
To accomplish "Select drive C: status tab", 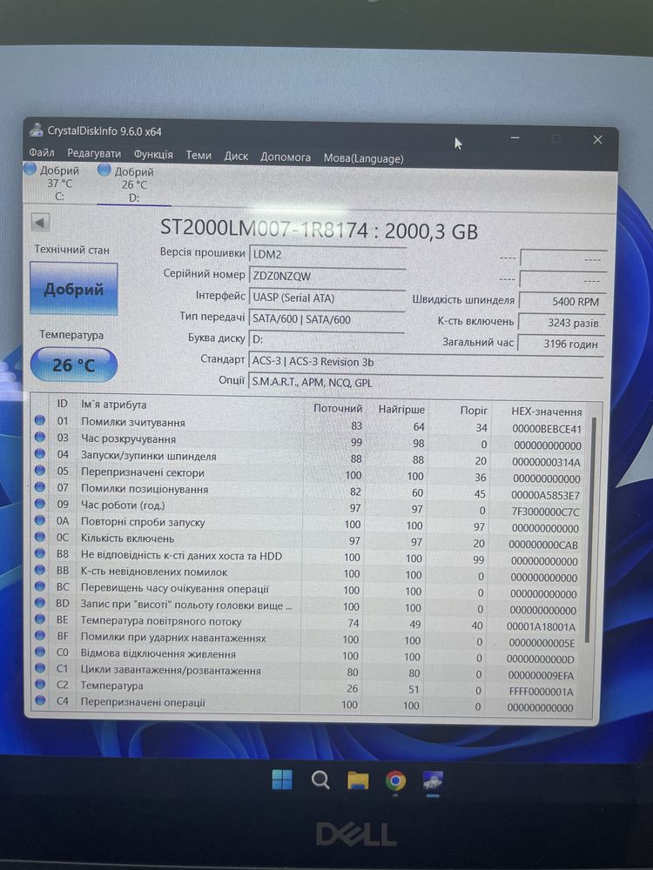I will click(x=53, y=183).
